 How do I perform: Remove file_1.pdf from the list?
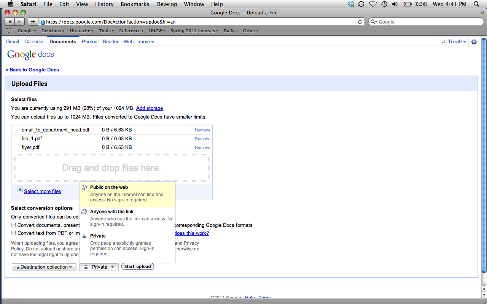pos(202,139)
